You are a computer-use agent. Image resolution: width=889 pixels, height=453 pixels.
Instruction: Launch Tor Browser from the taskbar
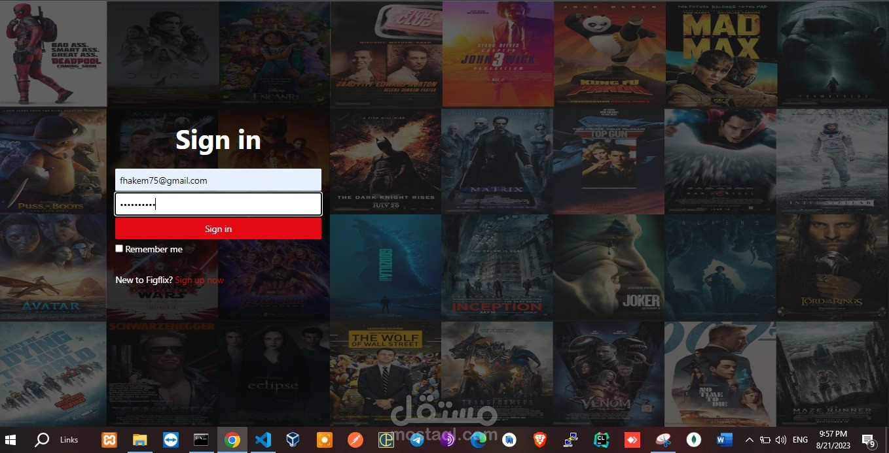pos(447,440)
